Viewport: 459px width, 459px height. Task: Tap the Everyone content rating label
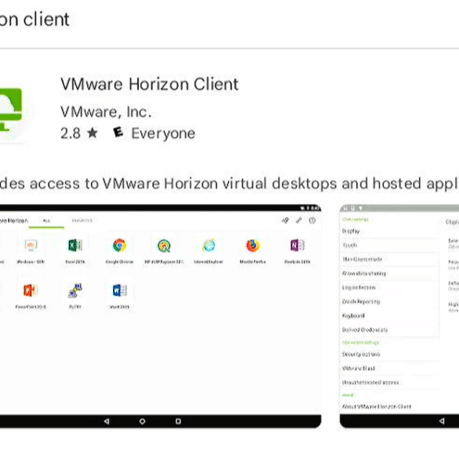(163, 133)
